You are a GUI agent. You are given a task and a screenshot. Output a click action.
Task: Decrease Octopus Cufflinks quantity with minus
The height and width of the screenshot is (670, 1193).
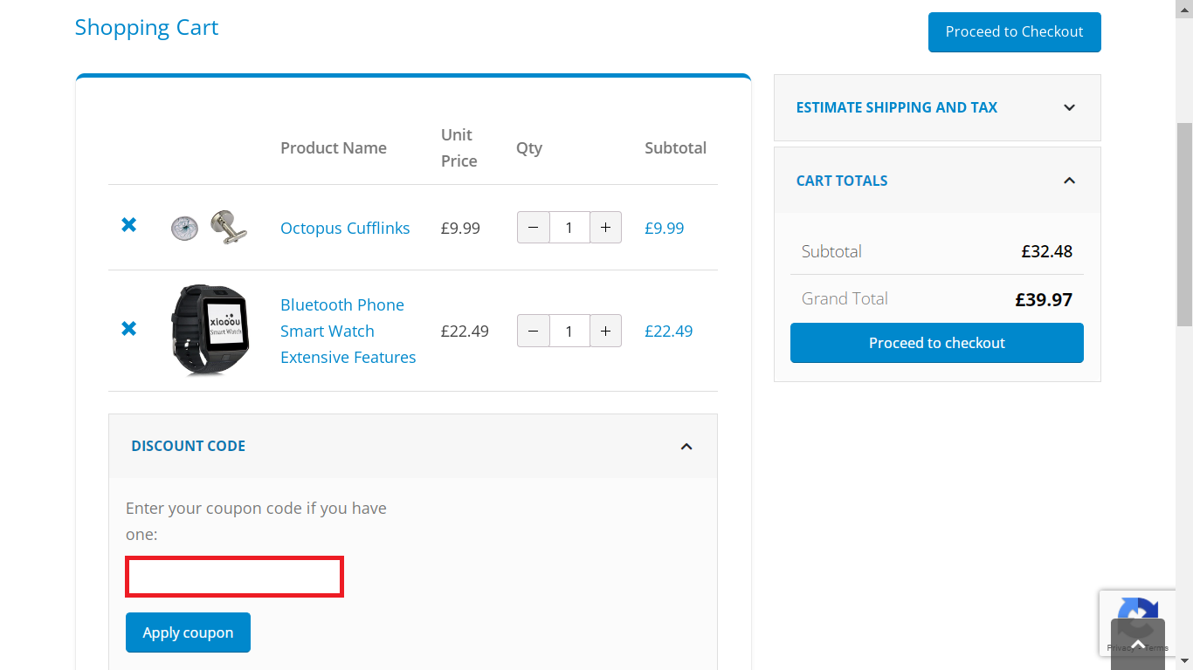(x=534, y=228)
